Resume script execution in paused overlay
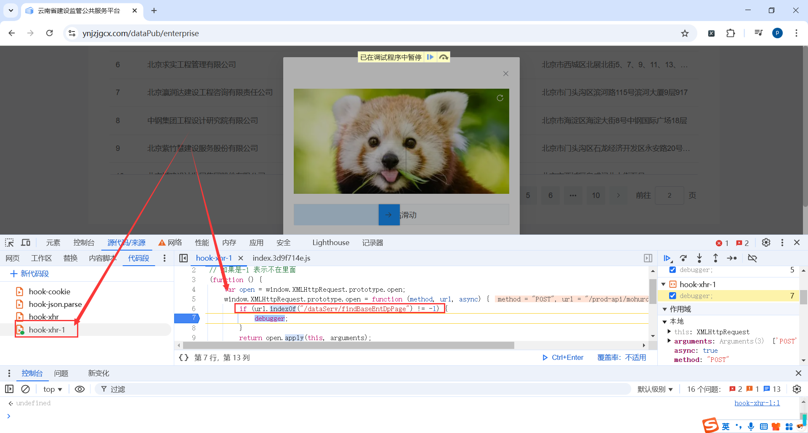The image size is (808, 433). click(x=430, y=57)
